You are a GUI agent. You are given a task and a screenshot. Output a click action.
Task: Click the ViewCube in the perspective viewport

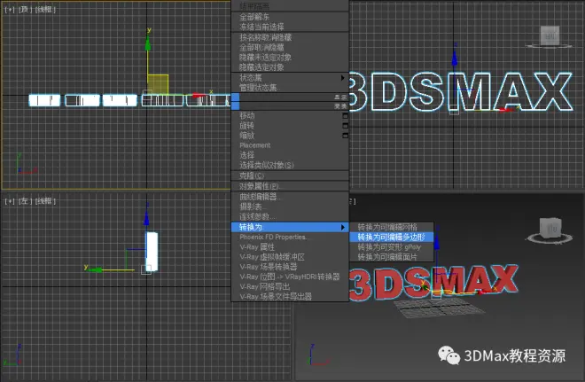[x=550, y=228]
